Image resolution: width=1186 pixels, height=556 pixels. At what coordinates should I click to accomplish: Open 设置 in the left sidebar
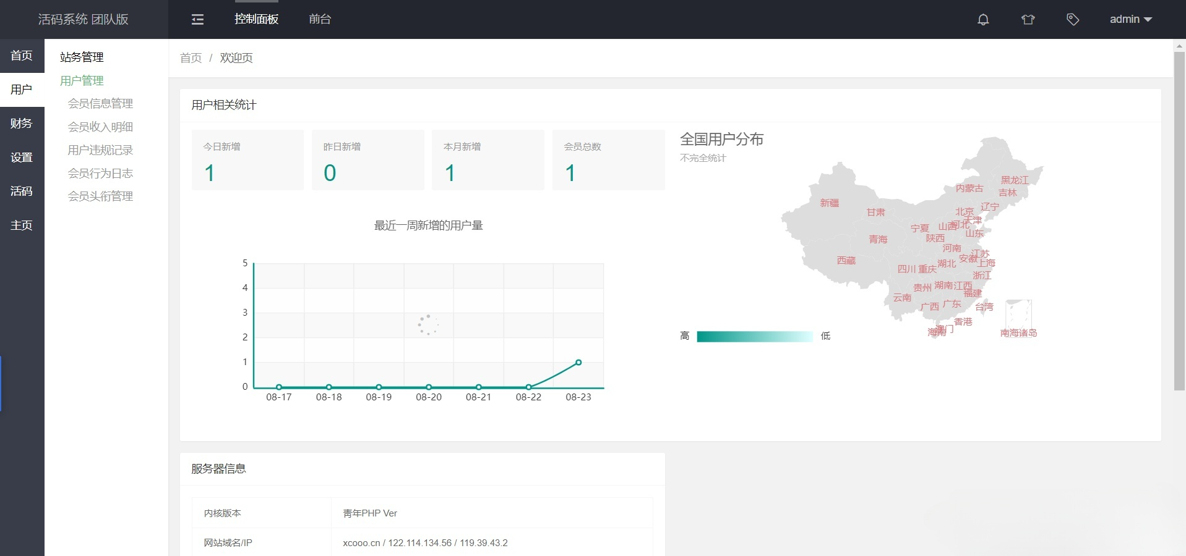point(22,158)
